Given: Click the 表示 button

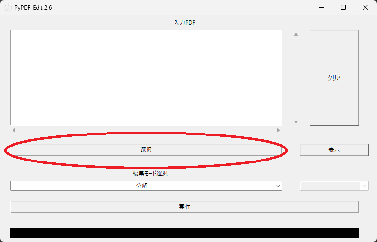Looking at the screenshot, I should tap(334, 150).
